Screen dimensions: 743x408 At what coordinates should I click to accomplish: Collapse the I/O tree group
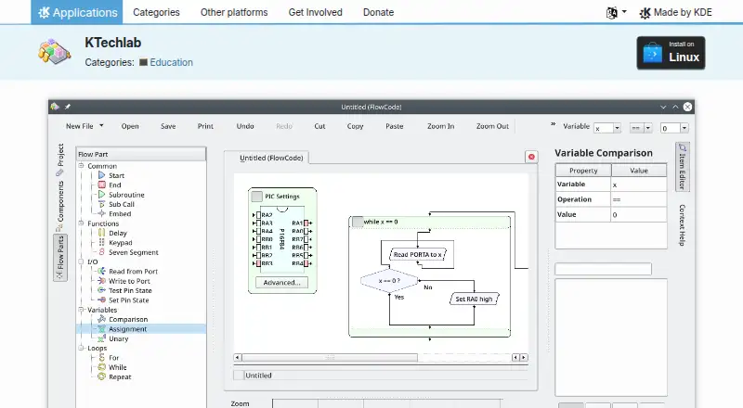pos(81,261)
